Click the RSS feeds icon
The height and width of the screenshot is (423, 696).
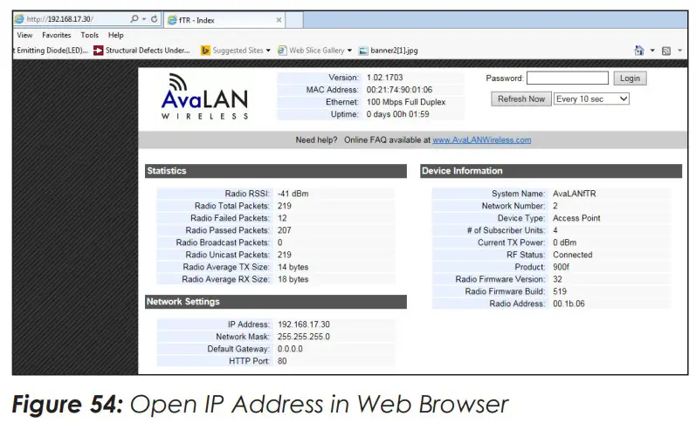668,51
